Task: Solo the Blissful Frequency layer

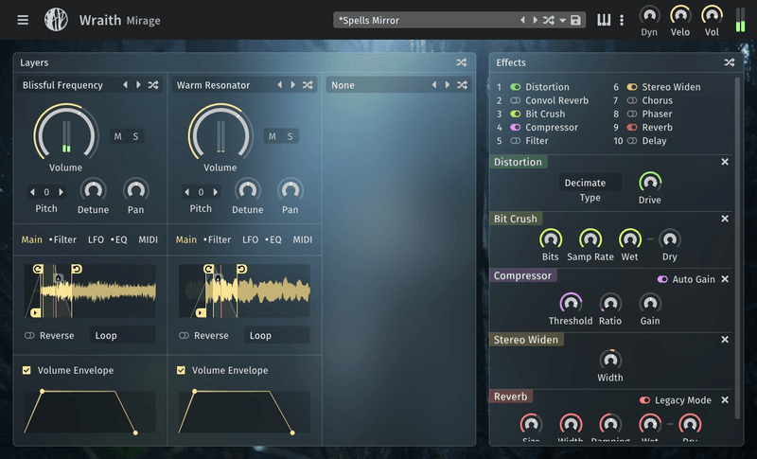Action: point(135,136)
